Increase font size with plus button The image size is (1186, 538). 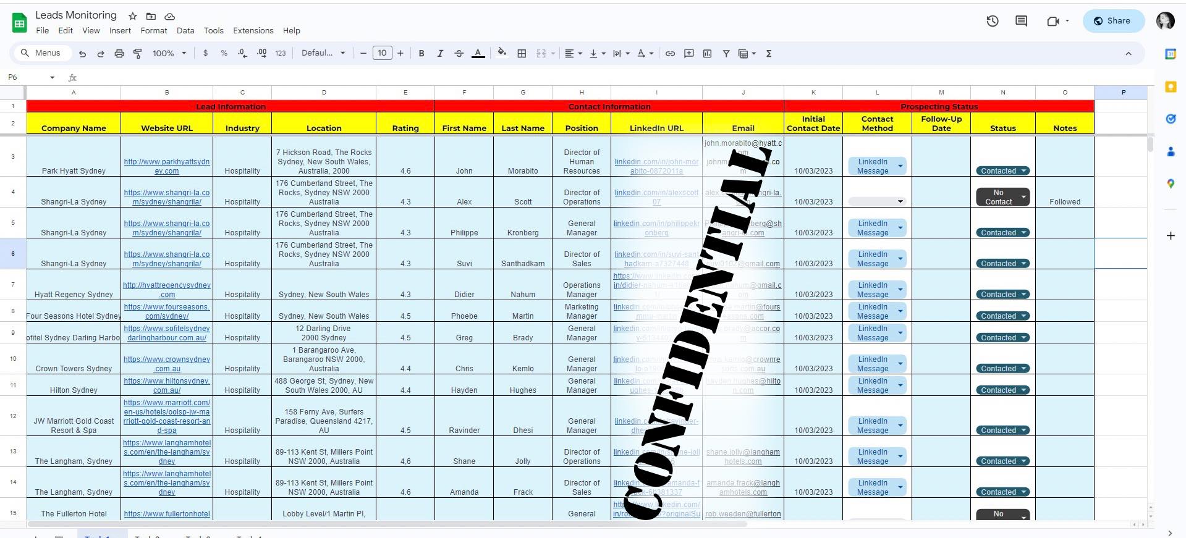pos(400,54)
